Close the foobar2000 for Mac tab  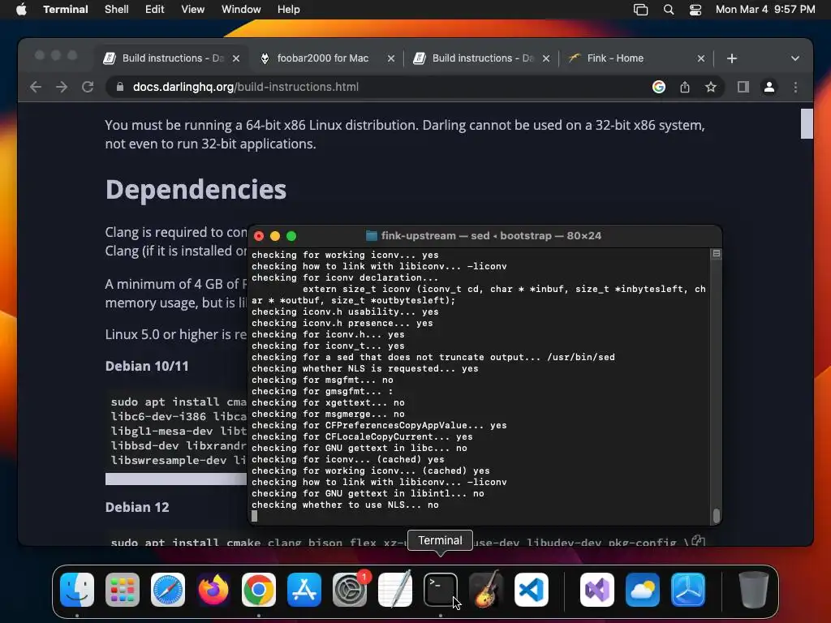pos(390,58)
